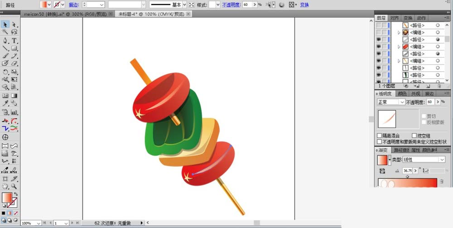The height and width of the screenshot is (228, 453).
Task: Select the Pen tool
Action: [x=5, y=41]
